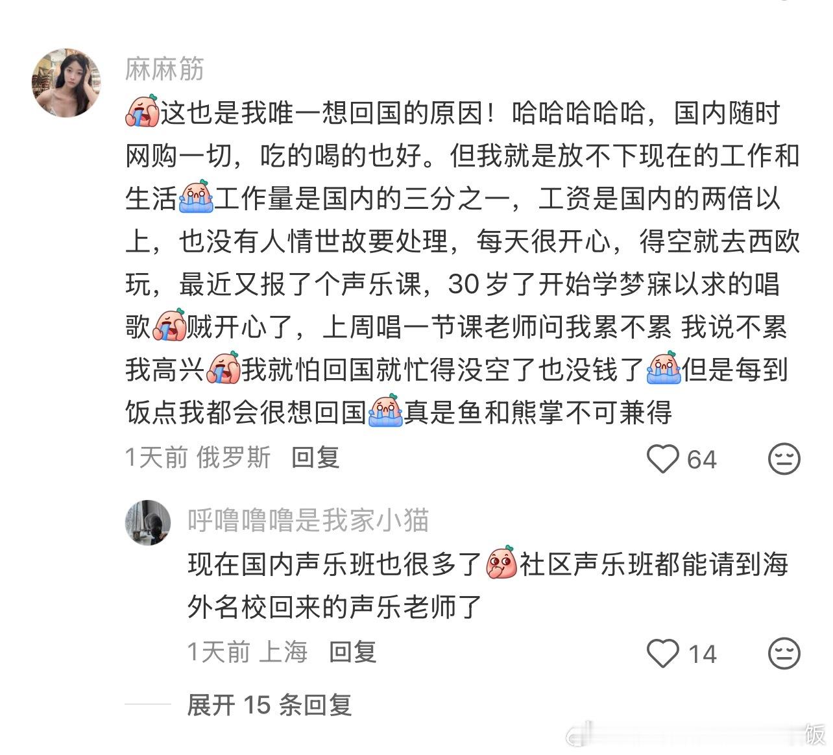833x755 pixels.
Task: Tap the peach emoji after 声乐班也很多了
Action: tap(501, 564)
